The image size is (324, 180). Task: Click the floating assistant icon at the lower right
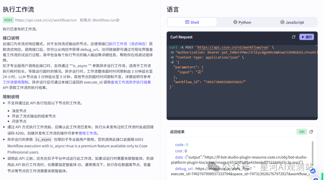click(x=313, y=171)
